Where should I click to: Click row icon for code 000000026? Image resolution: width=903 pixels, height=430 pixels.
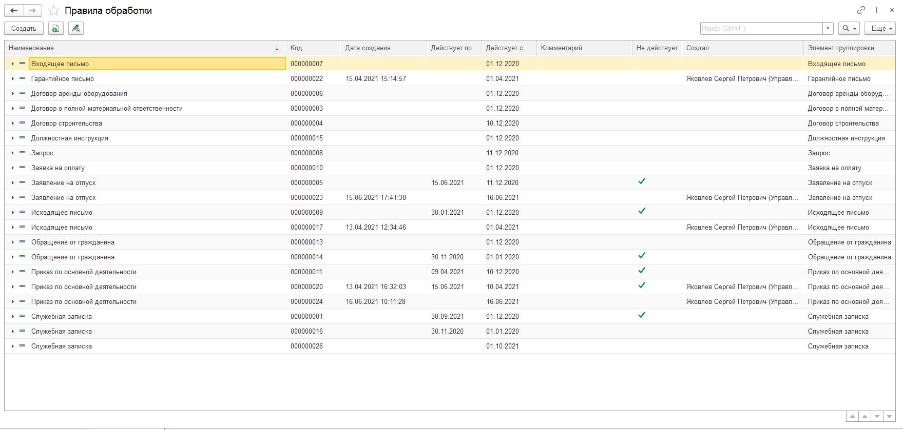point(22,346)
